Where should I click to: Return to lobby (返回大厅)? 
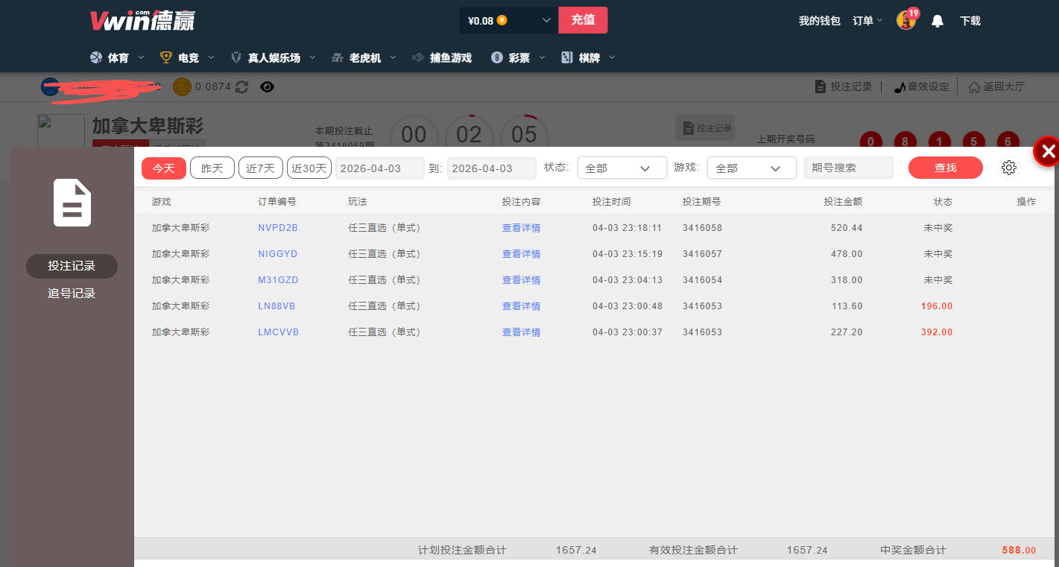(996, 87)
